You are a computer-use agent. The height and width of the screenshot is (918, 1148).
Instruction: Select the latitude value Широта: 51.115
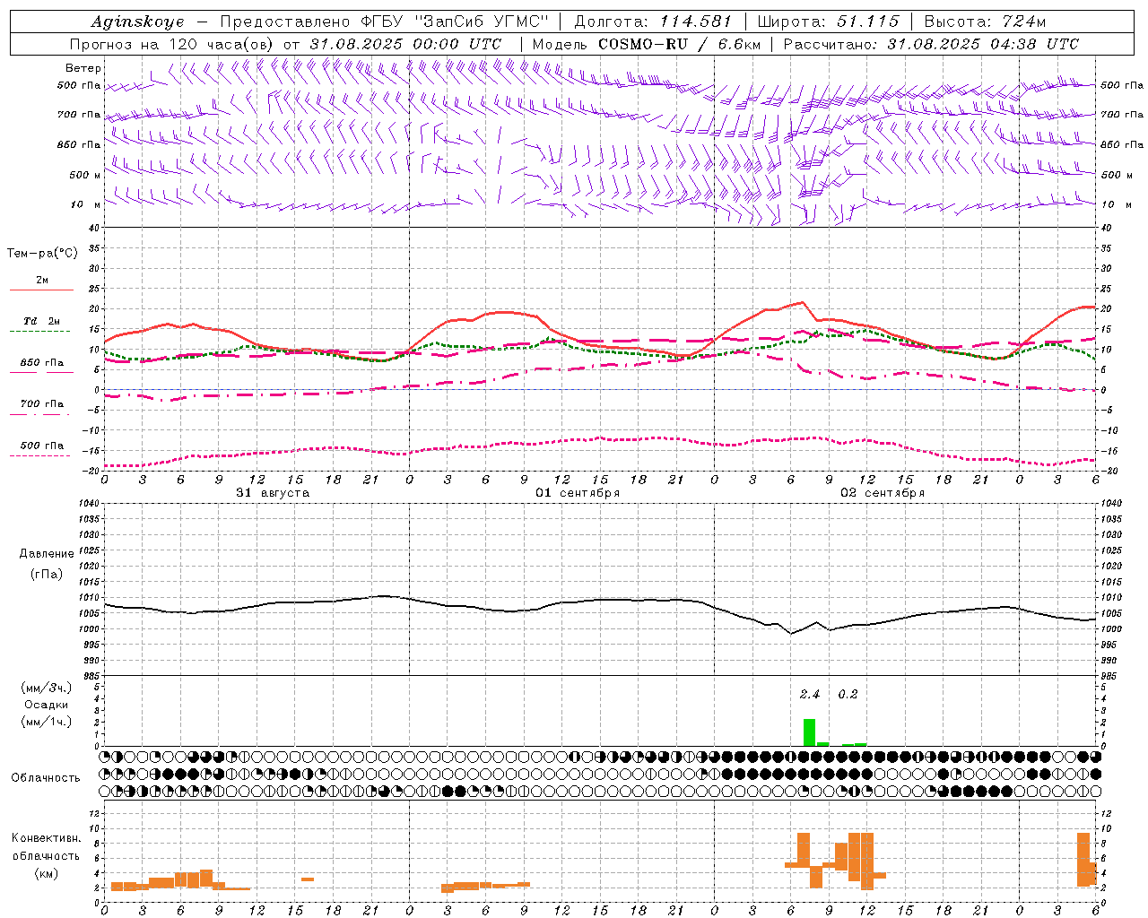click(828, 22)
